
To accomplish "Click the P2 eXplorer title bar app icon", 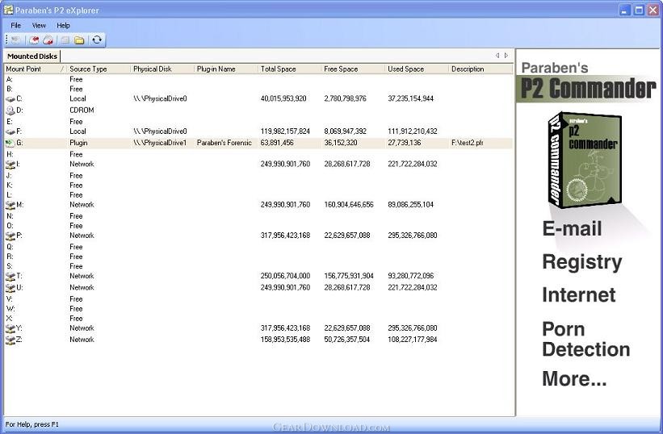I will (x=8, y=10).
